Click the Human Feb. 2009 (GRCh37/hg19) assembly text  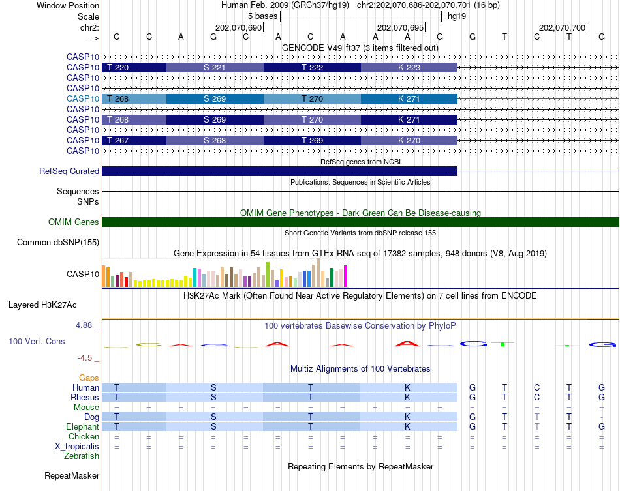pyautogui.click(x=285, y=5)
